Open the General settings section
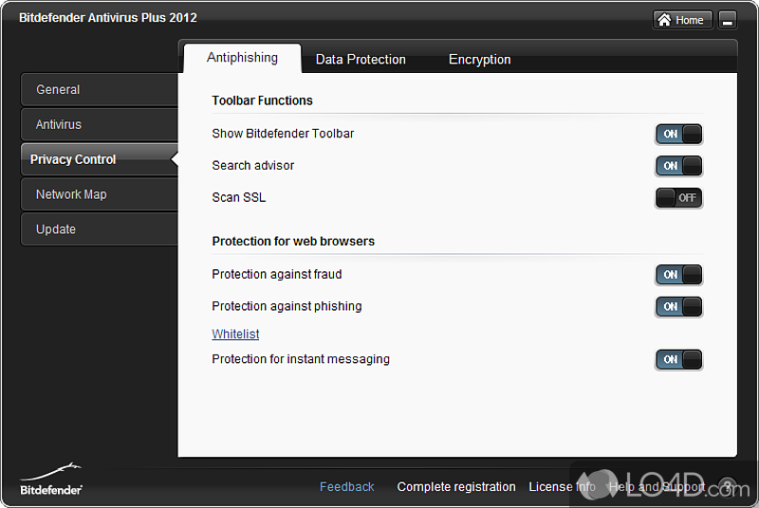 coord(99,90)
